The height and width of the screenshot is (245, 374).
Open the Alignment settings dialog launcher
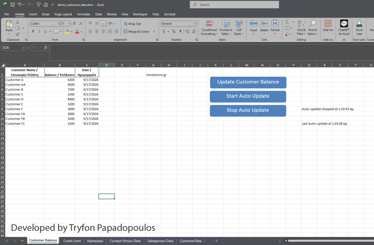coord(157,40)
